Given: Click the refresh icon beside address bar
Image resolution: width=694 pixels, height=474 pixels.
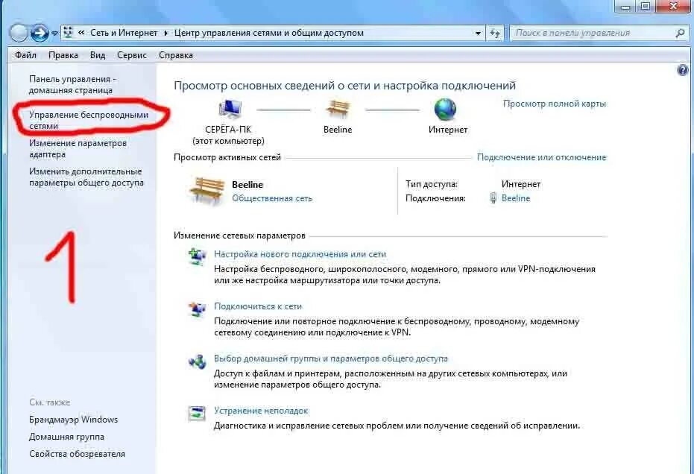Looking at the screenshot, I should coord(495,34).
